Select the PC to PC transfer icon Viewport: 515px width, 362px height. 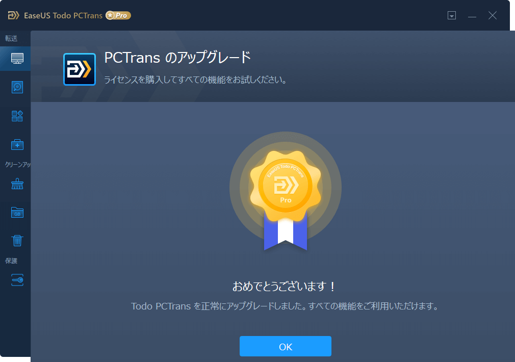pos(17,59)
